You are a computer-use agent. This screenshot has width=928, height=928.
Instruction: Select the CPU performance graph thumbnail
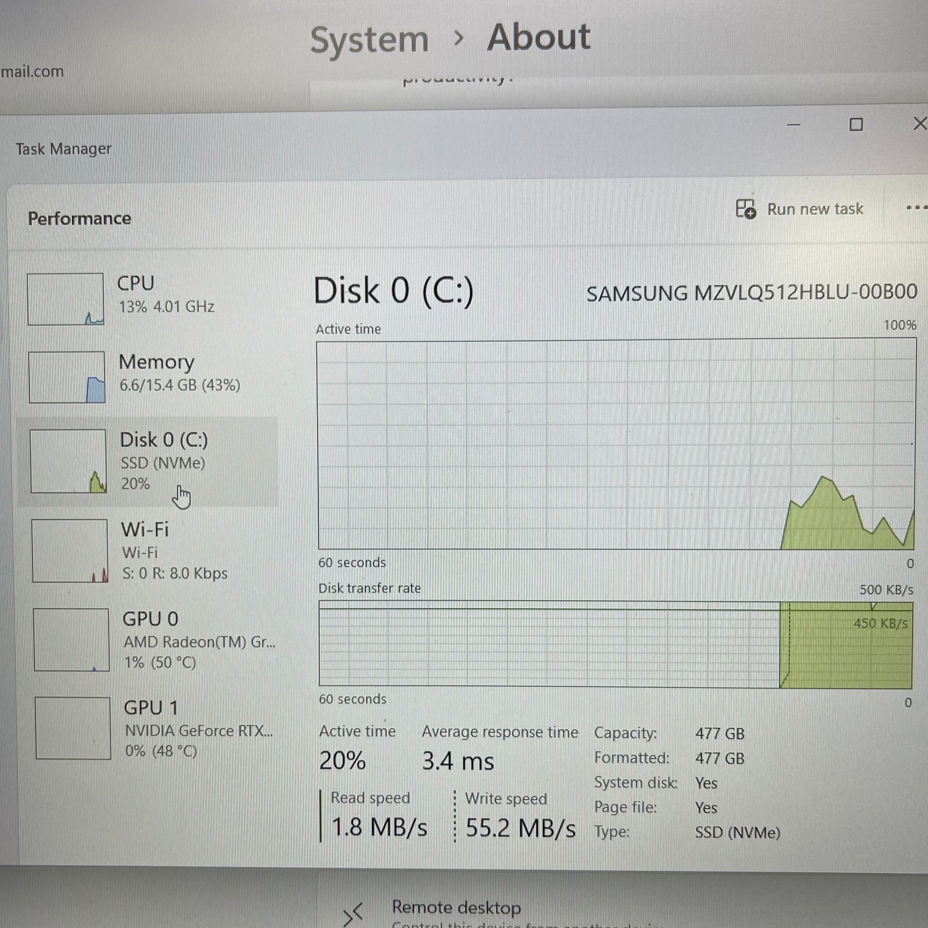65,299
